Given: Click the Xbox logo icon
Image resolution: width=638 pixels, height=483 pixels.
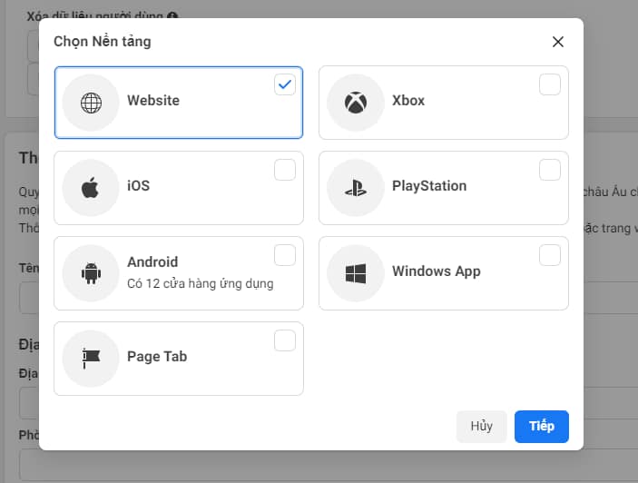Looking at the screenshot, I should click(x=356, y=102).
